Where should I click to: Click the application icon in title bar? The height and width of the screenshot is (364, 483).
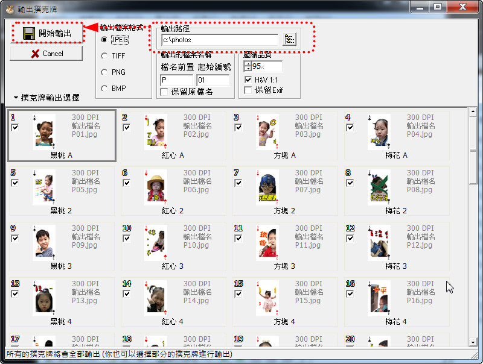[x=10, y=9]
